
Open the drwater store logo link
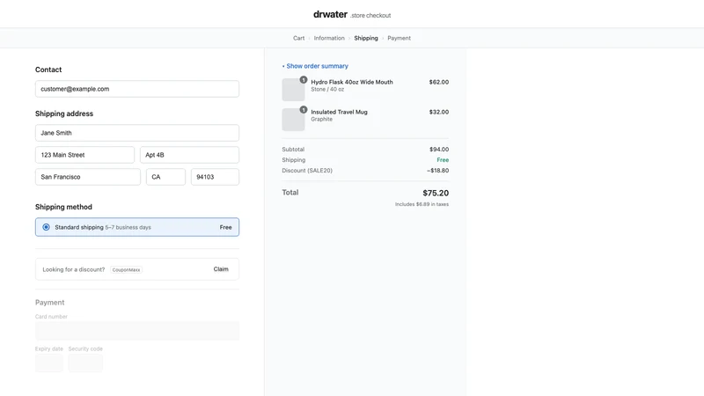pos(330,14)
